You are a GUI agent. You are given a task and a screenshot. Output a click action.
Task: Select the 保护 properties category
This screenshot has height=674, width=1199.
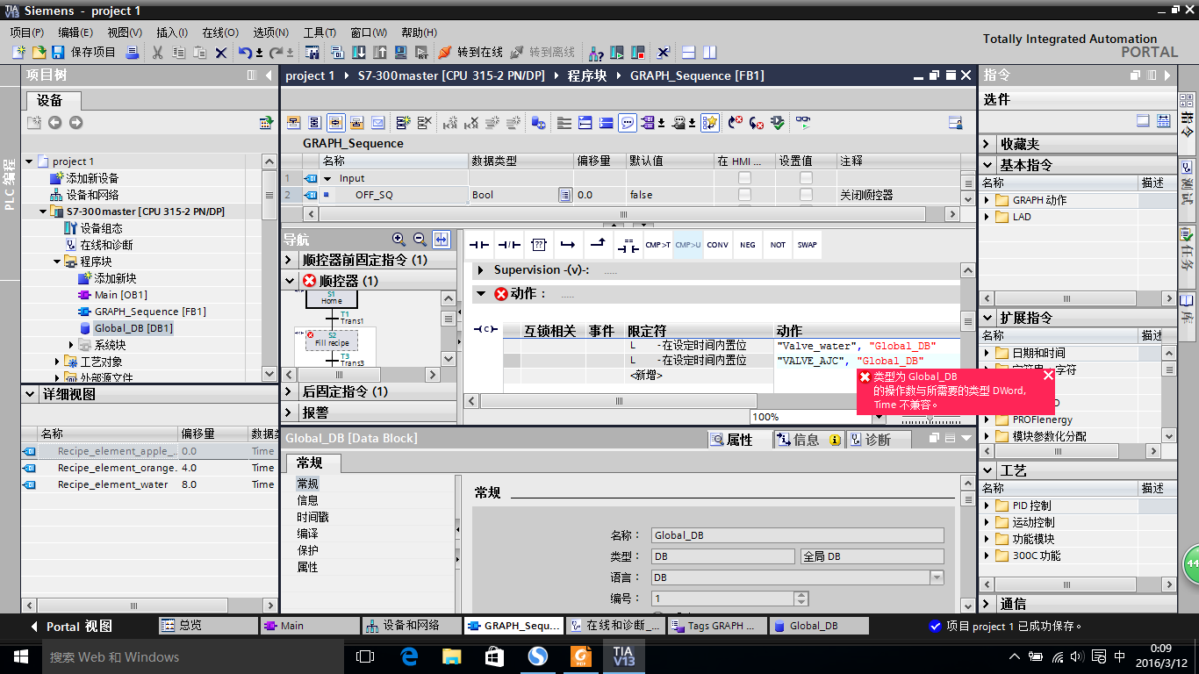(307, 550)
